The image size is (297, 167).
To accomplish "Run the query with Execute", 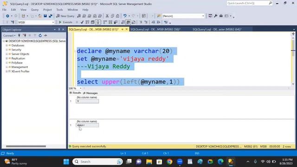I will (x=65, y=22).
